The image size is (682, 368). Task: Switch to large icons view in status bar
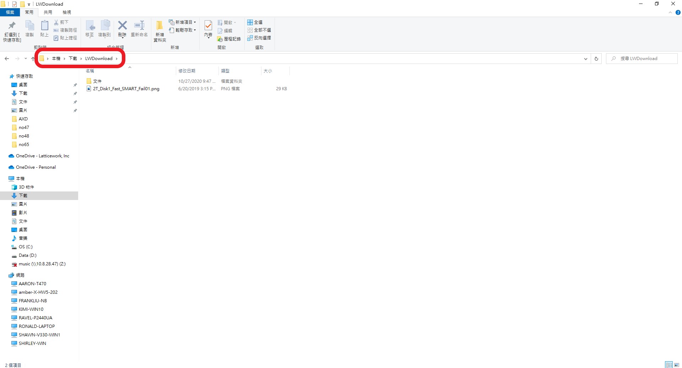click(x=677, y=365)
